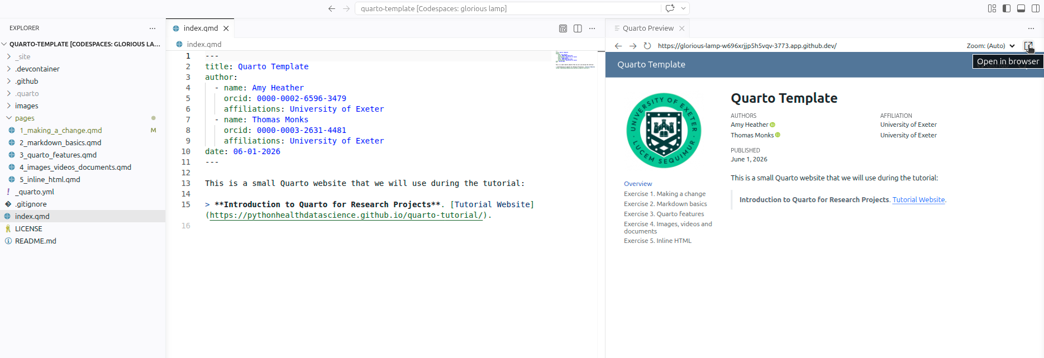Open the chat dropdown chevron in title bar
Image resolution: width=1044 pixels, height=358 pixels.
[x=683, y=8]
